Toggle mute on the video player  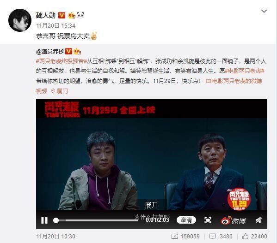click(259, 220)
